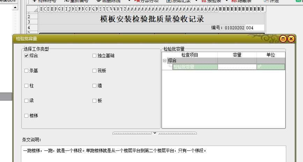Tick the 楼梯 checkbox
The image size is (303, 162).
click(x=27, y=116)
